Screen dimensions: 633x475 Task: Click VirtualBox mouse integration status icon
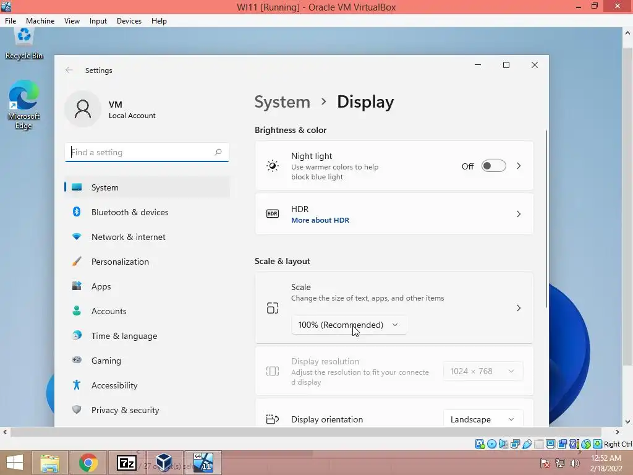[x=586, y=444]
